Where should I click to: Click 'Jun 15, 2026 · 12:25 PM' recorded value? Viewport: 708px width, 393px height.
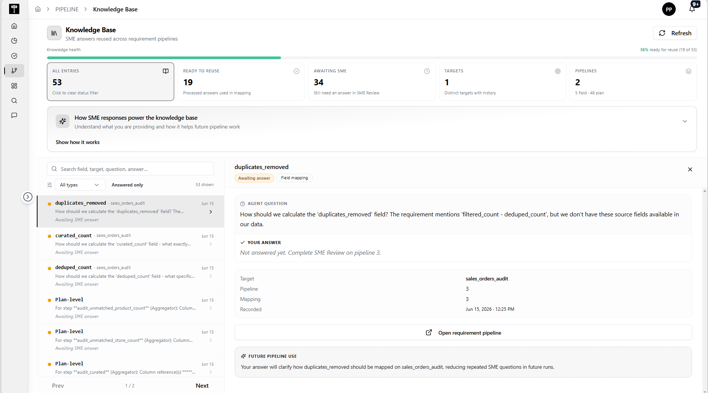pos(490,309)
